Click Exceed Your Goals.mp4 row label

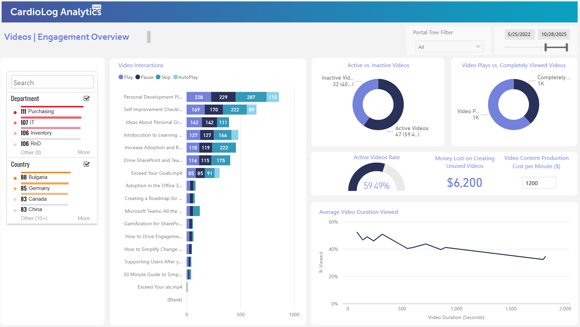click(x=157, y=173)
